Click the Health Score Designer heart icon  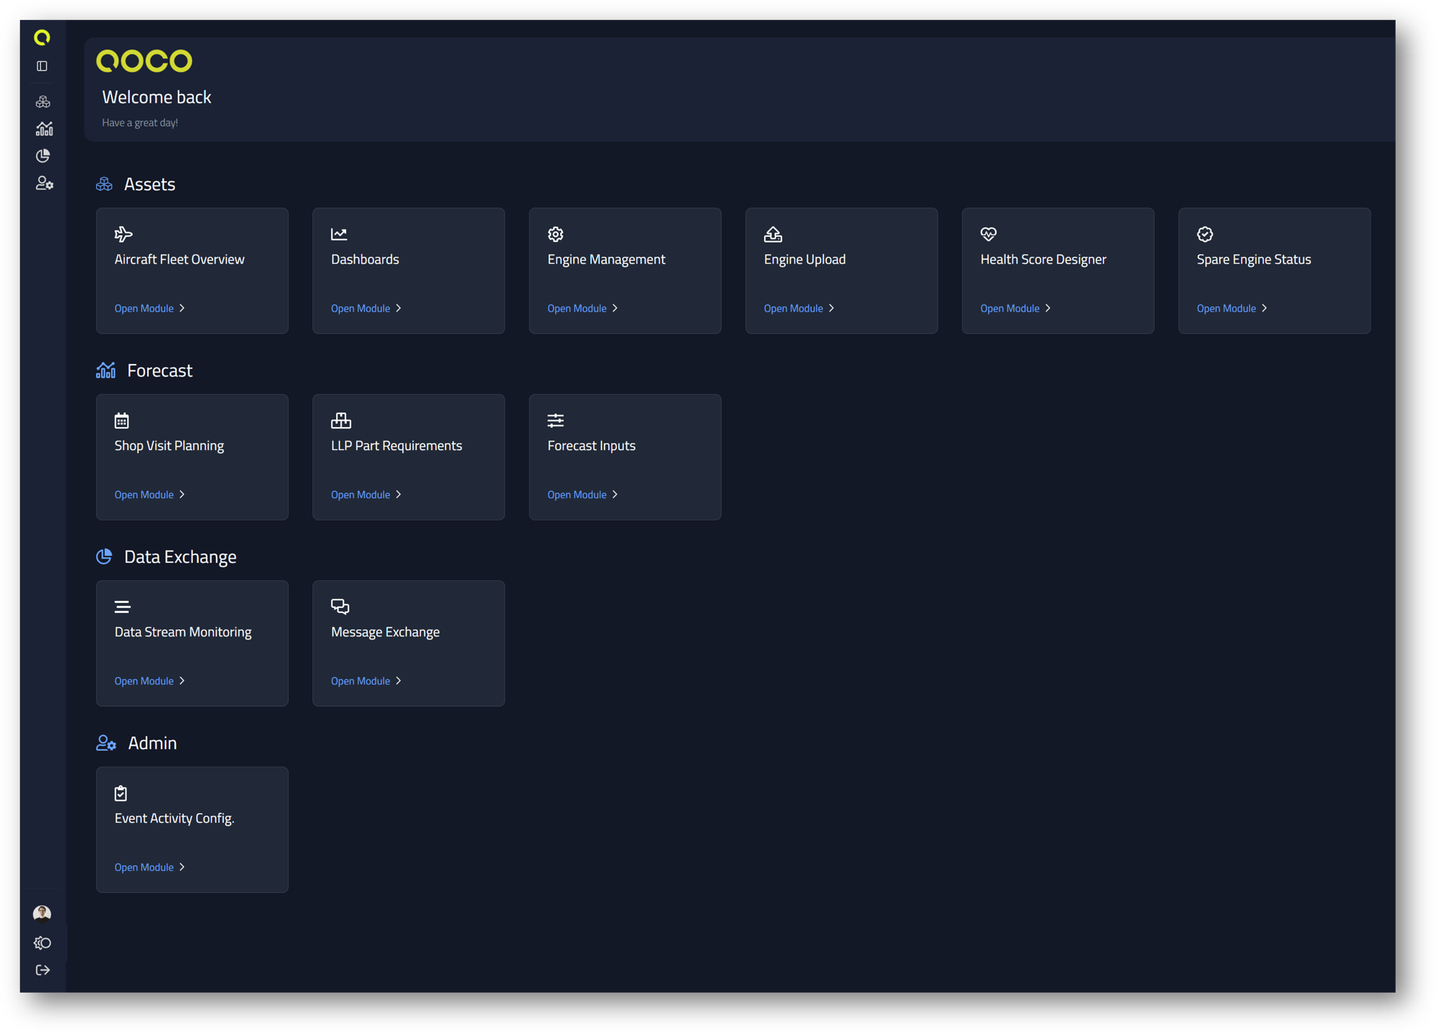point(988,234)
